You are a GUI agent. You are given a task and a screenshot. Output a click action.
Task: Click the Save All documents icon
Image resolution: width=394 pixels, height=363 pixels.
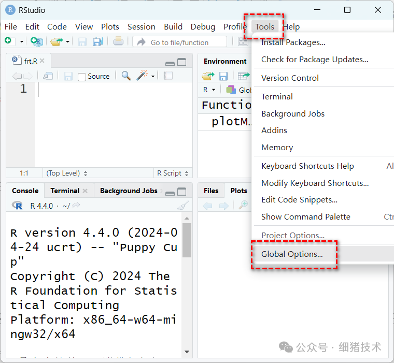(98, 41)
